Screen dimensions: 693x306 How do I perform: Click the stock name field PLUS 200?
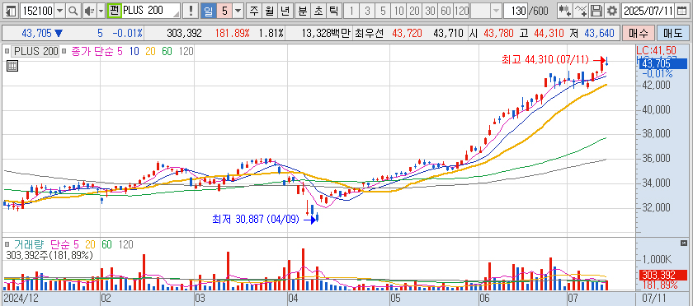[x=150, y=11]
